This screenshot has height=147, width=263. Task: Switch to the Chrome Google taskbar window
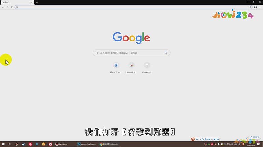tap(109, 144)
